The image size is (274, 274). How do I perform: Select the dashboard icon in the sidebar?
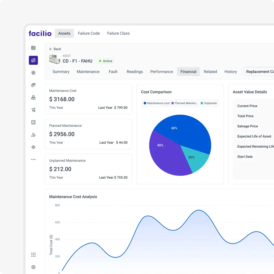pyautogui.click(x=33, y=48)
